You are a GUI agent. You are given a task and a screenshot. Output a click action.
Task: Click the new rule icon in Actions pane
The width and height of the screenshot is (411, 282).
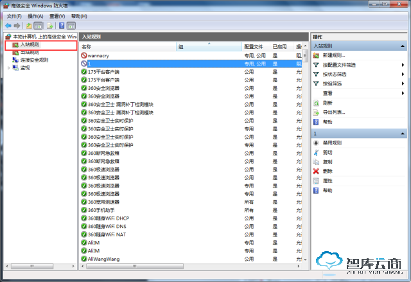coord(316,55)
